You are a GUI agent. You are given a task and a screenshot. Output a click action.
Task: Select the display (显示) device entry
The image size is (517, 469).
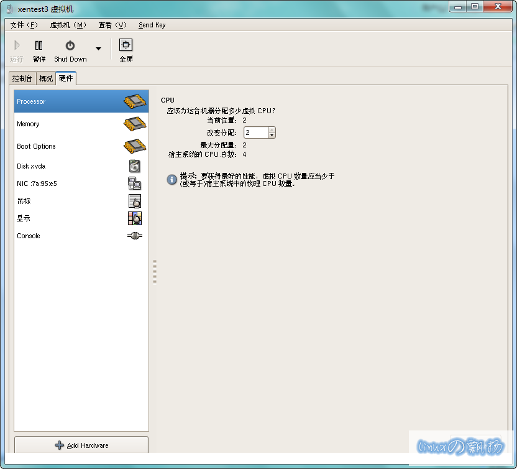[x=81, y=218]
